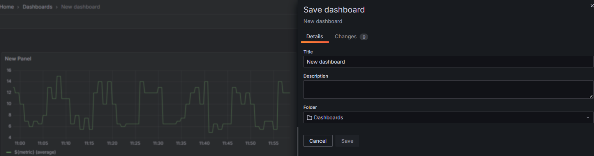Viewport: 594px width, 156px height.
Task: Expand the Folder dropdown chevron
Action: point(588,117)
